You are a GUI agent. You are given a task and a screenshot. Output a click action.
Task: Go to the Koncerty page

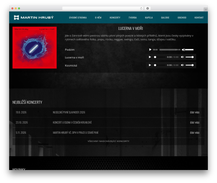115,18
